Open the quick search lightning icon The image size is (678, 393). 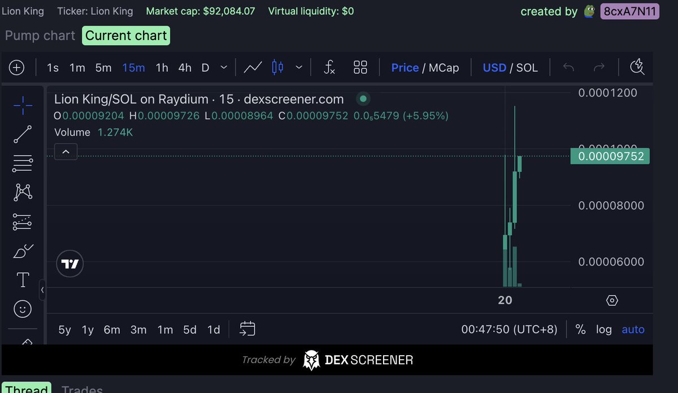point(637,67)
